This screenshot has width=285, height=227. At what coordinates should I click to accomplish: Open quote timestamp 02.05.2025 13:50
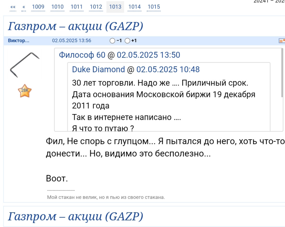pyautogui.click(x=148, y=55)
